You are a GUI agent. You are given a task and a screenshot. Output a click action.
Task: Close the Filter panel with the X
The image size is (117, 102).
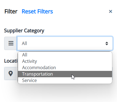tap(110, 11)
